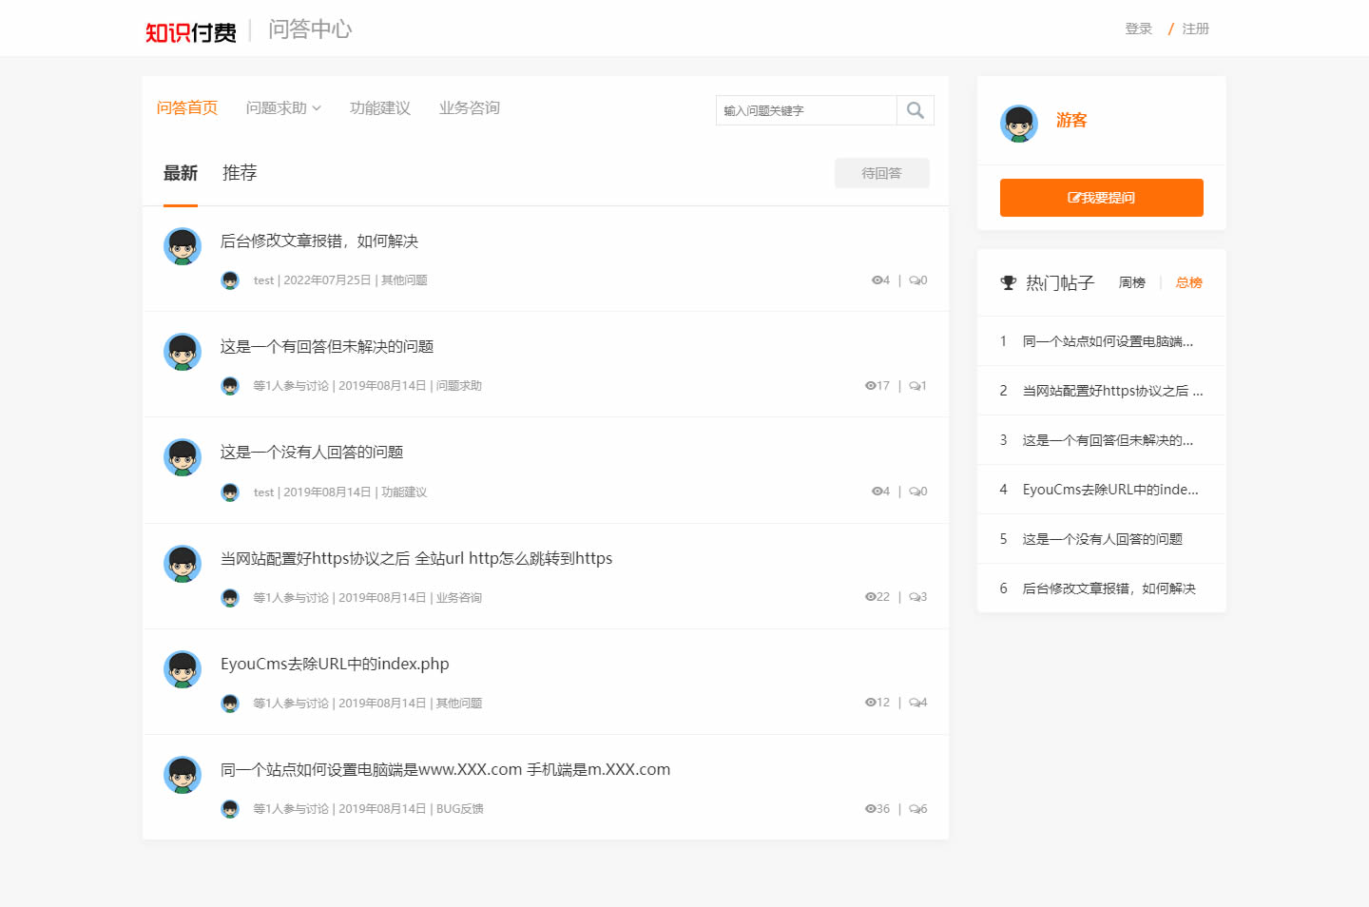Switch to the 最新 tab
The image size is (1369, 907).
click(x=181, y=173)
